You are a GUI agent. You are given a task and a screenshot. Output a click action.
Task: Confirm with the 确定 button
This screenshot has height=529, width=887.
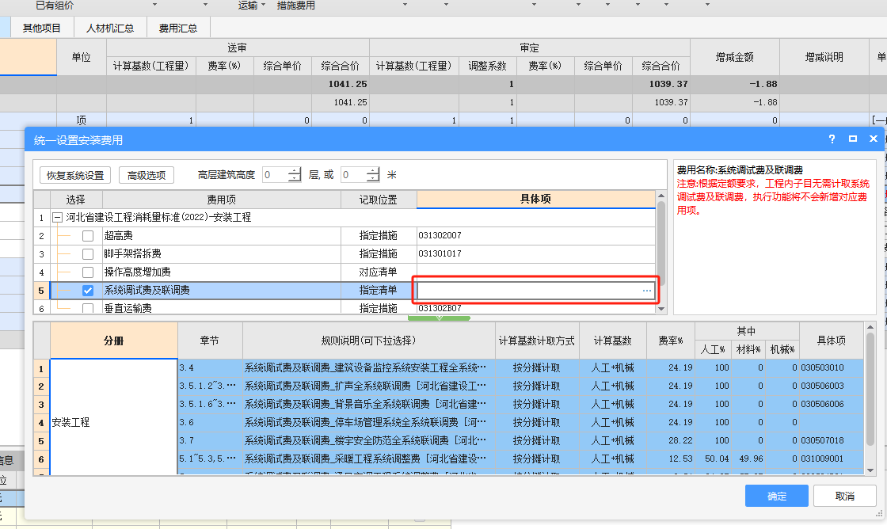(x=777, y=497)
